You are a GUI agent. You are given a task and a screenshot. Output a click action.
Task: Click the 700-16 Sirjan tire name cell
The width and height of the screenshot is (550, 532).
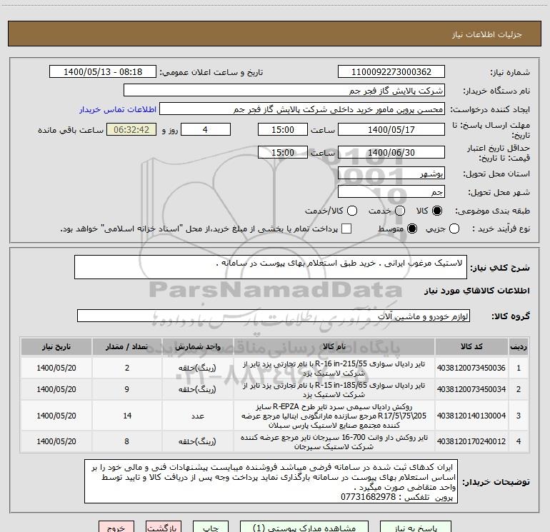pyautogui.click(x=334, y=441)
